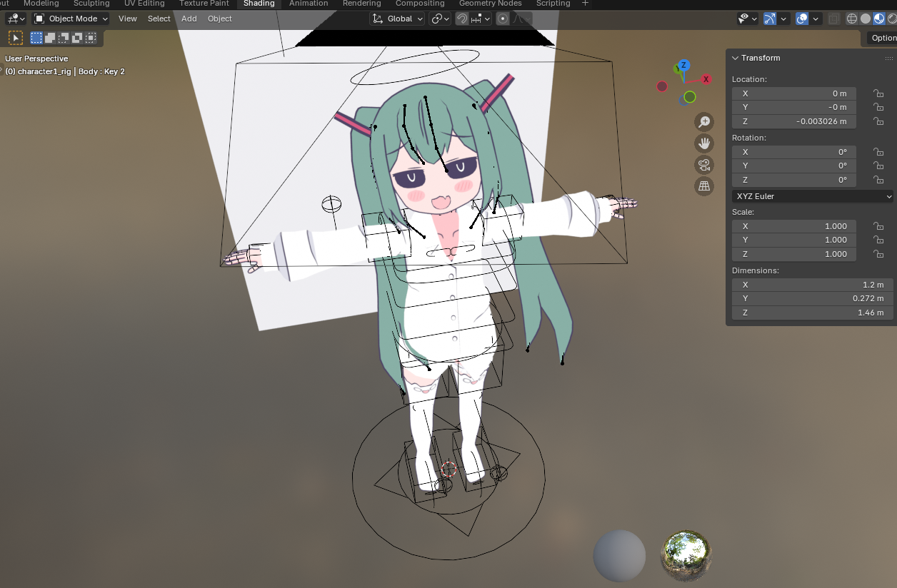897x588 pixels.
Task: Toggle proportional editing
Action: 503,19
